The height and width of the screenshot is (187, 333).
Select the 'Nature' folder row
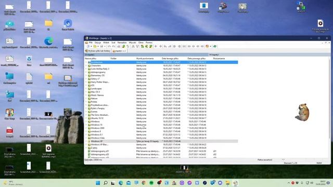click(x=161, y=99)
